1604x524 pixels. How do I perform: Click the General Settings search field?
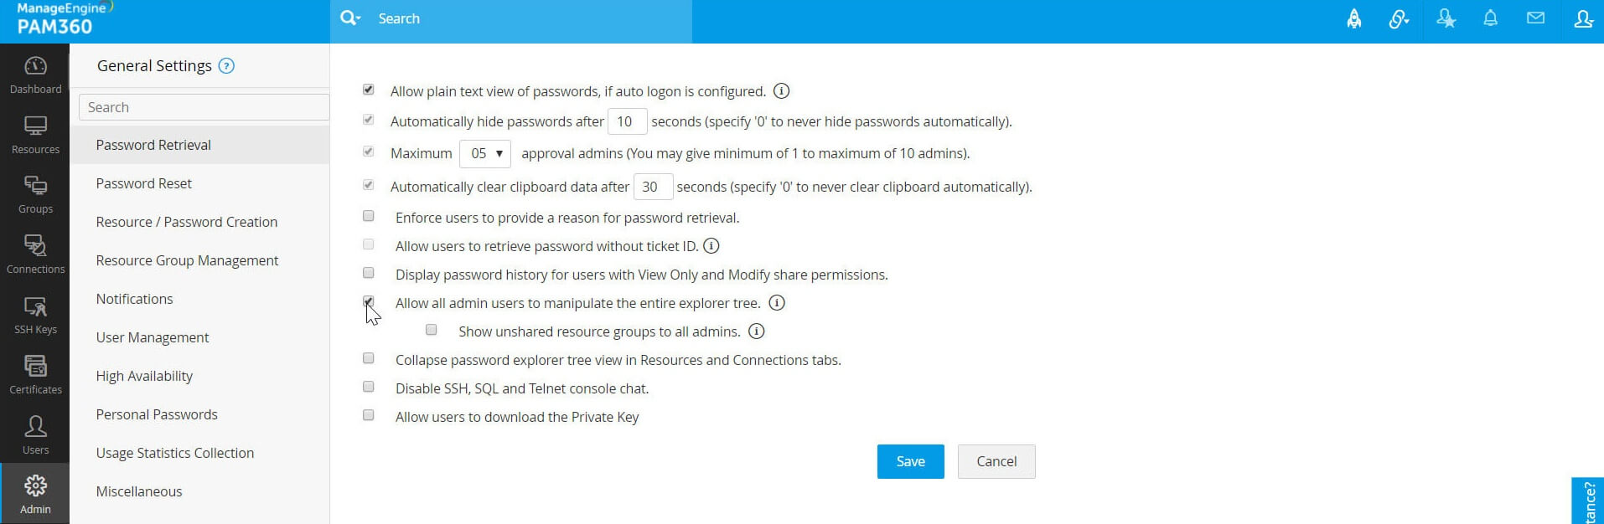point(204,107)
